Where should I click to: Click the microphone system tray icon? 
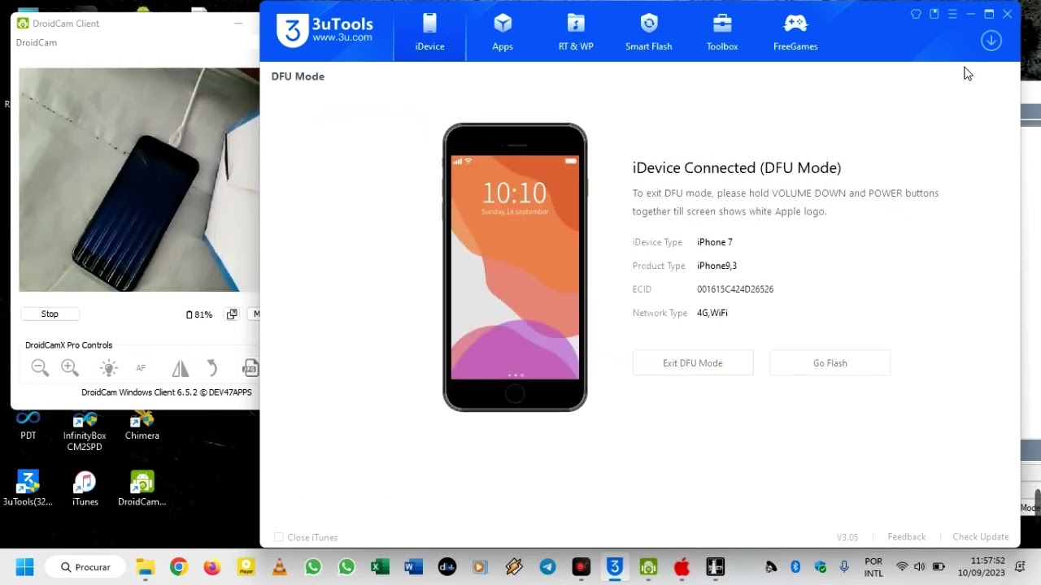844,566
